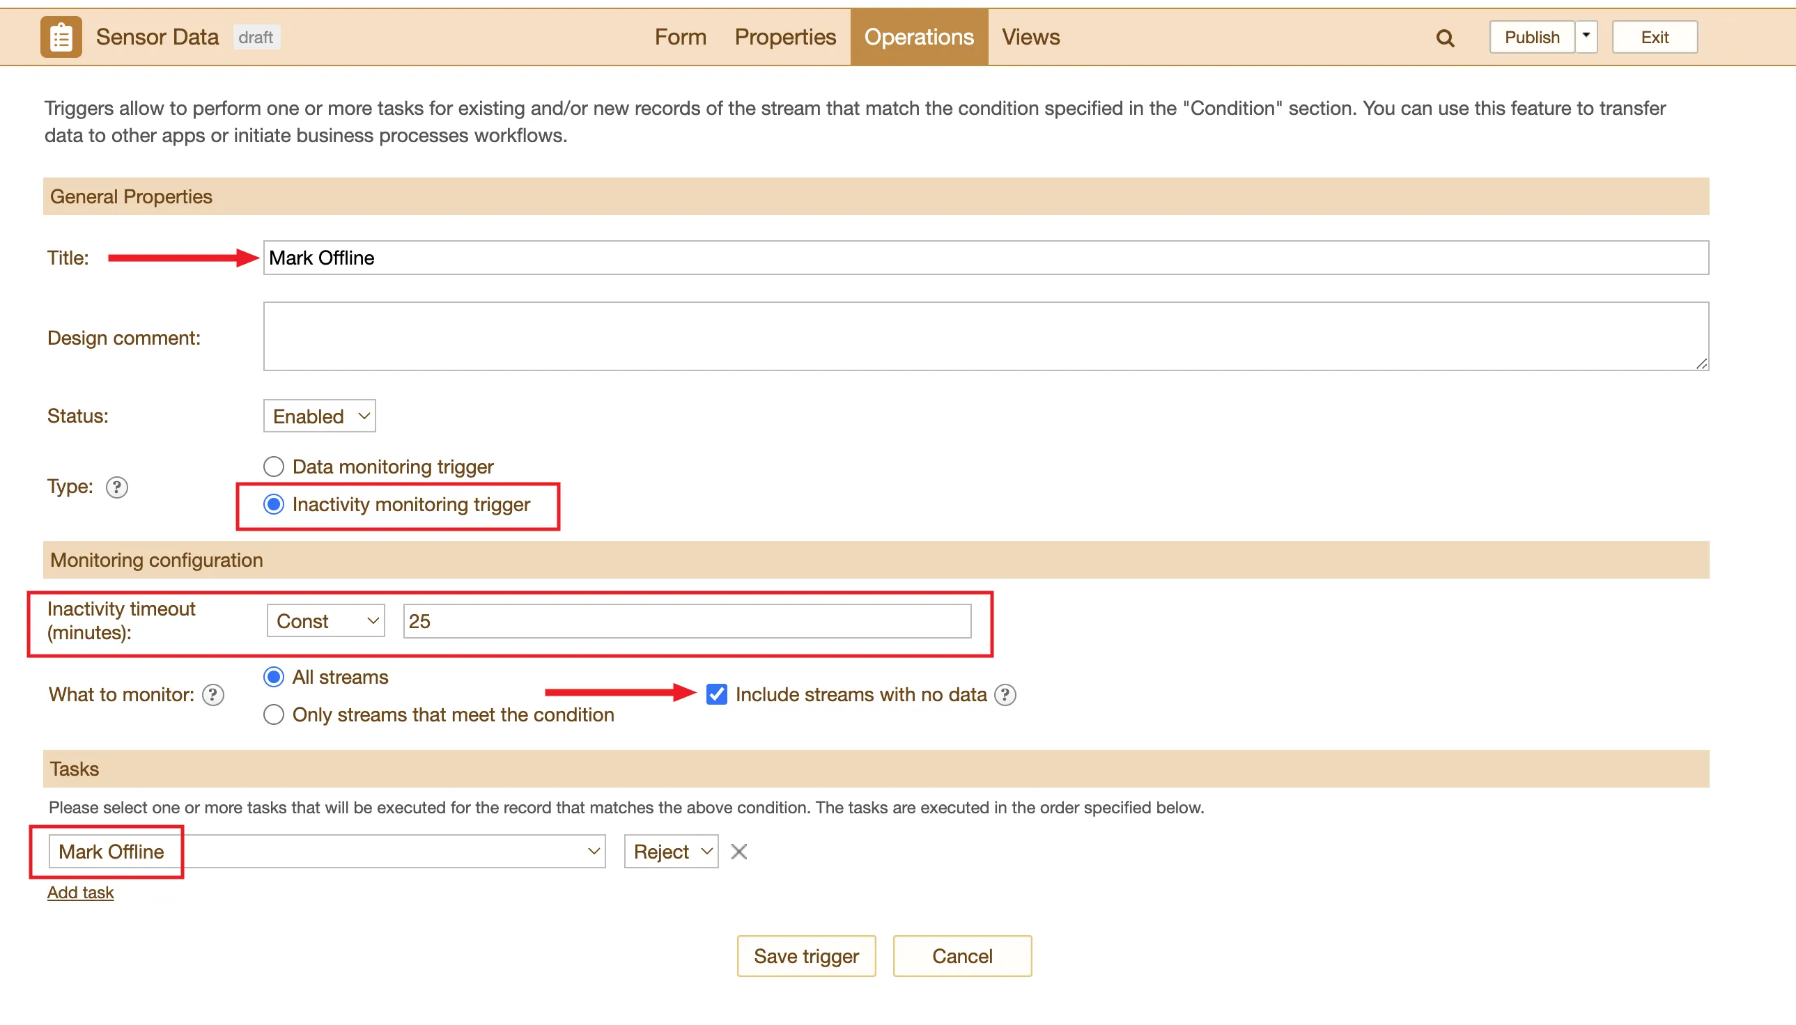1796x1025 pixels.
Task: Click the search magnifier icon
Action: (1445, 38)
